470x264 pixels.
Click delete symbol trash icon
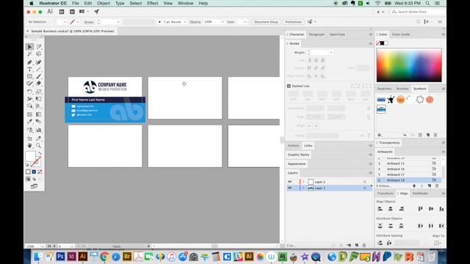click(435, 135)
